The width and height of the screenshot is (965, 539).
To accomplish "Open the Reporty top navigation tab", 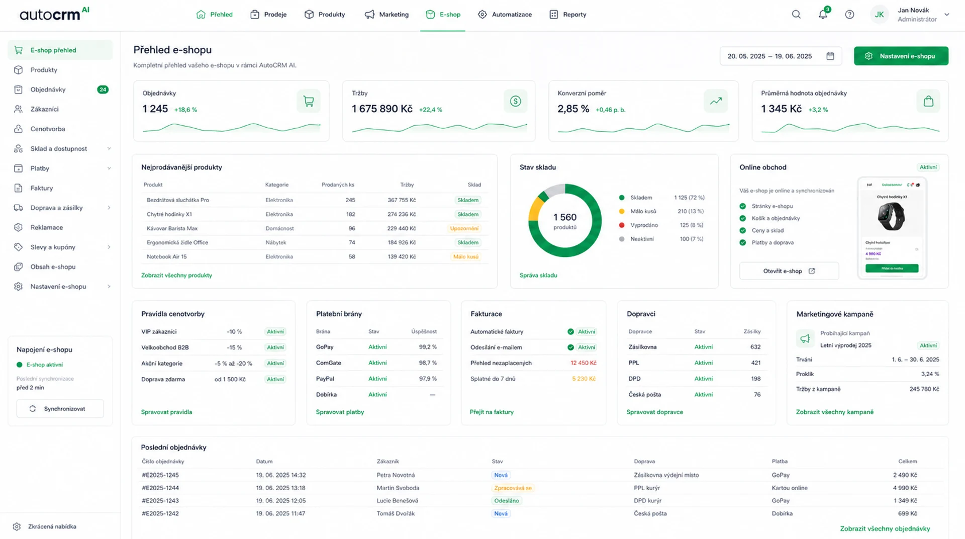I will [568, 15].
